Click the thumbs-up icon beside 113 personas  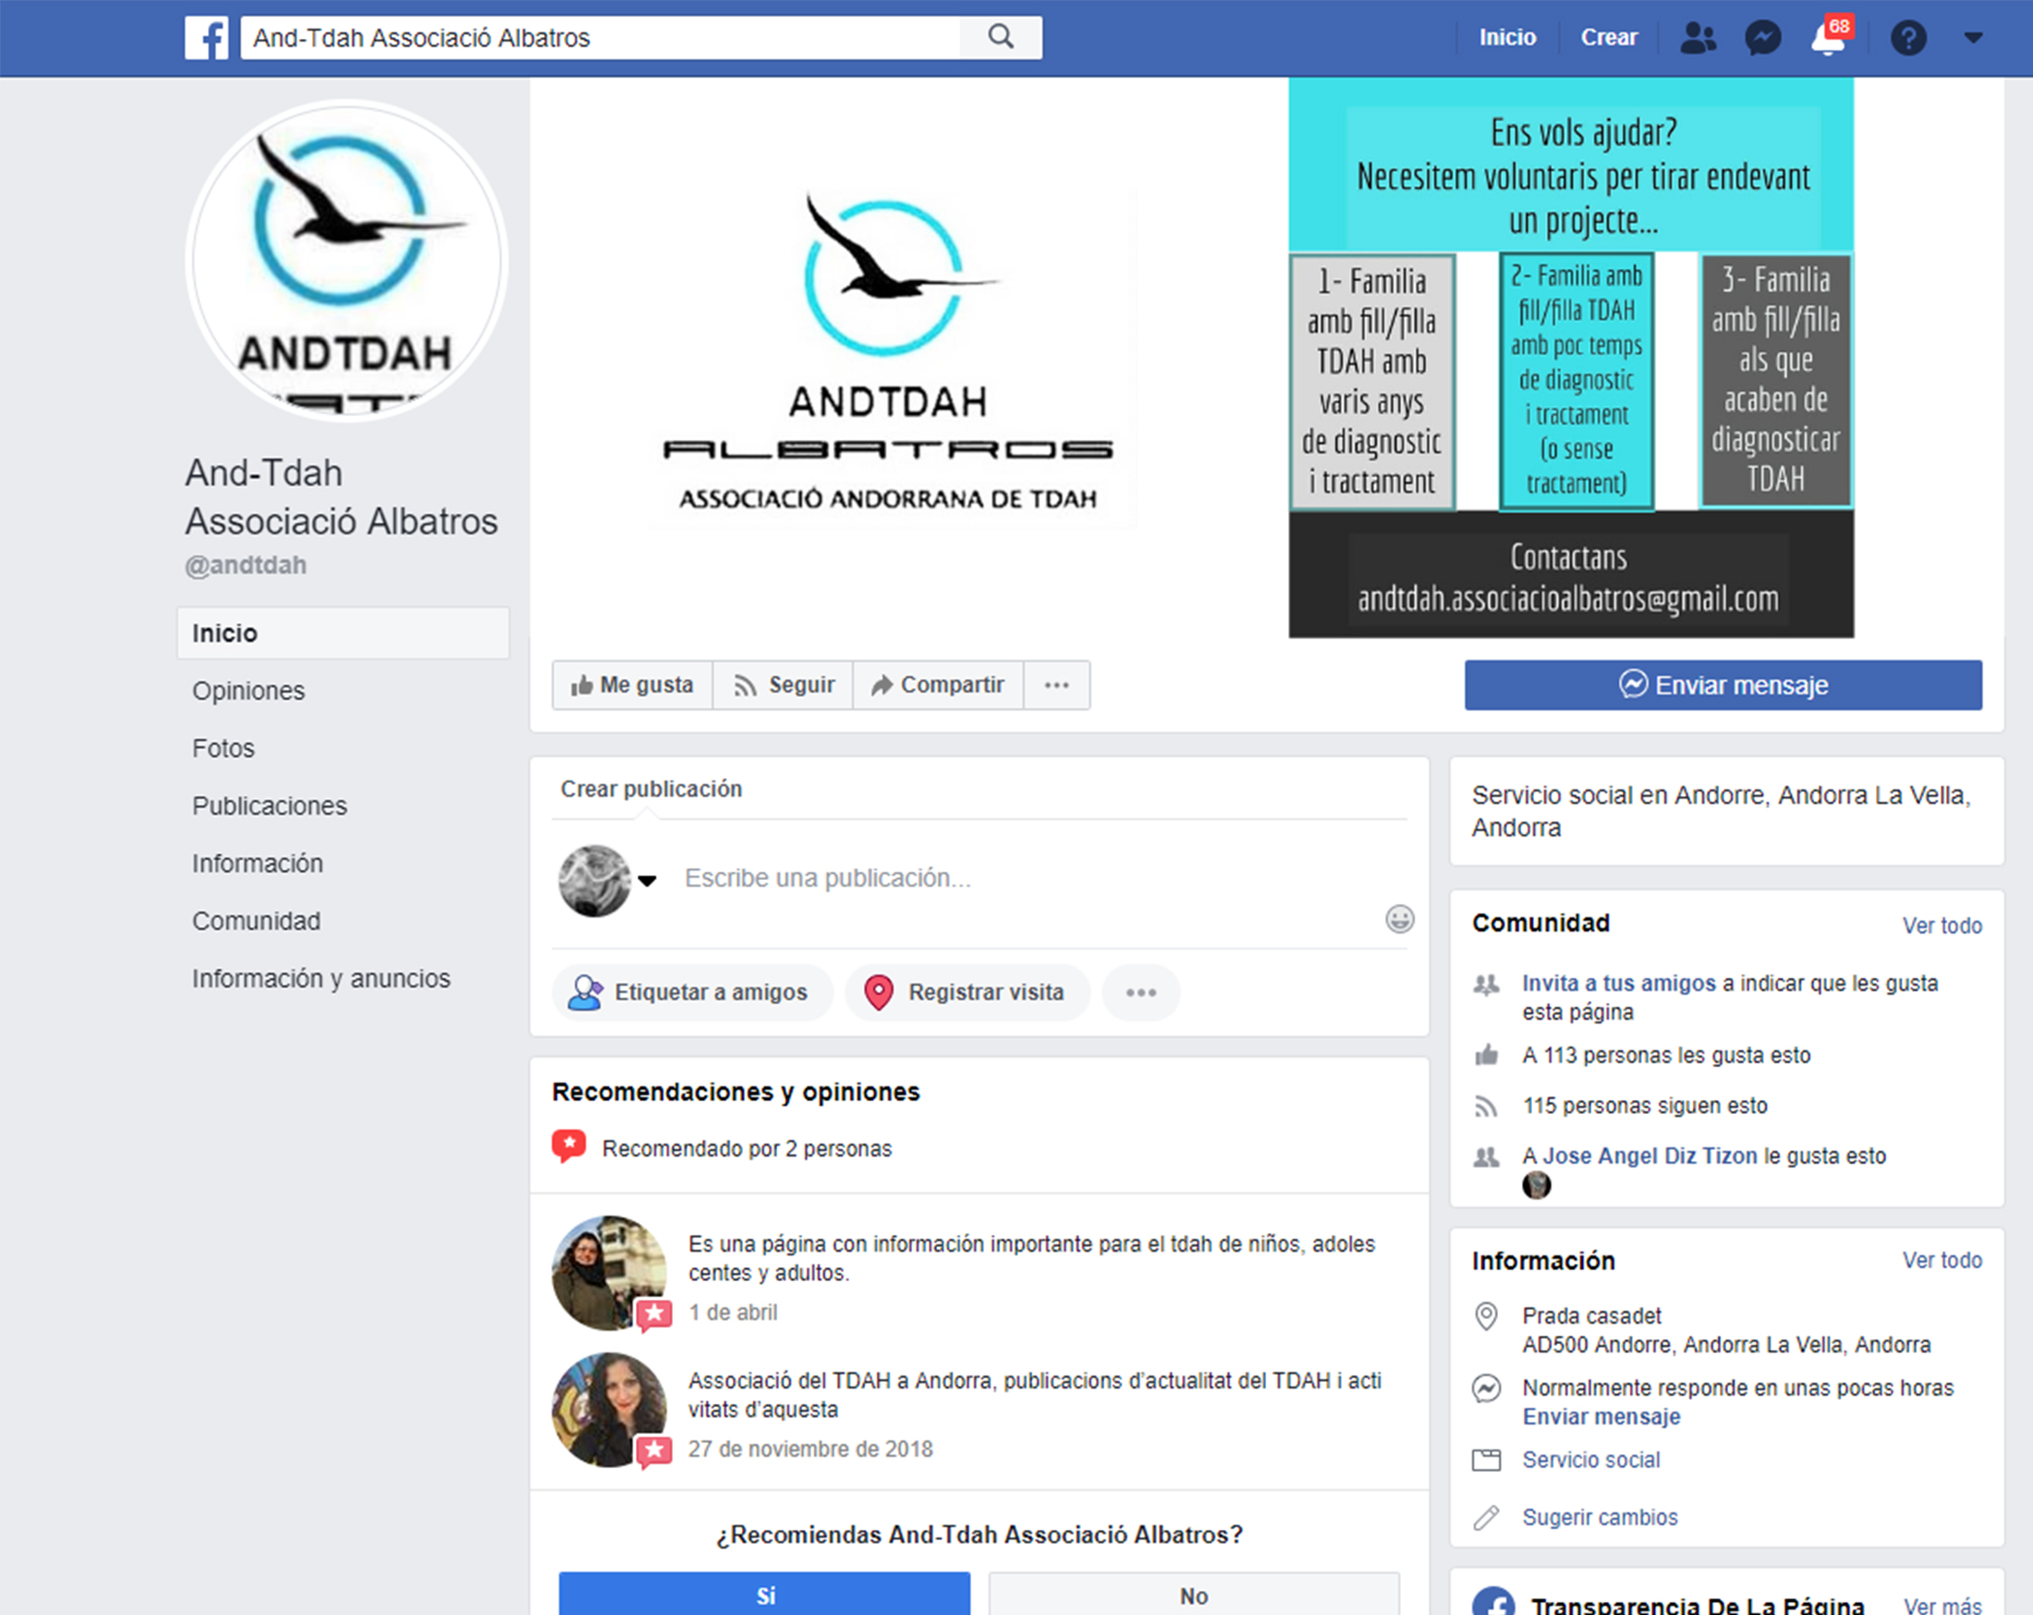[x=1486, y=1055]
